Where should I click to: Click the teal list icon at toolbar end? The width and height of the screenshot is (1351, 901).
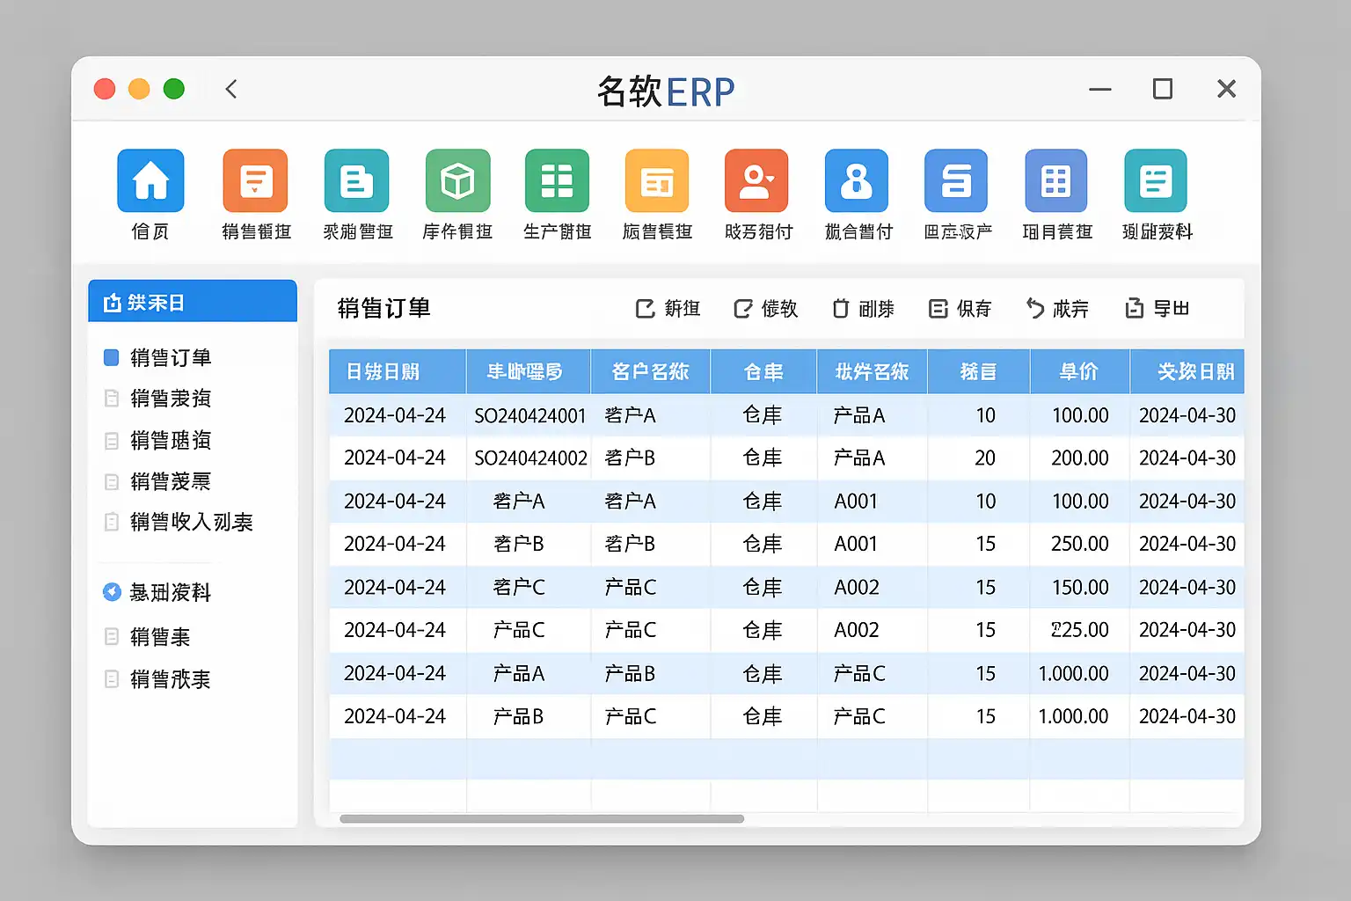[x=1156, y=181]
